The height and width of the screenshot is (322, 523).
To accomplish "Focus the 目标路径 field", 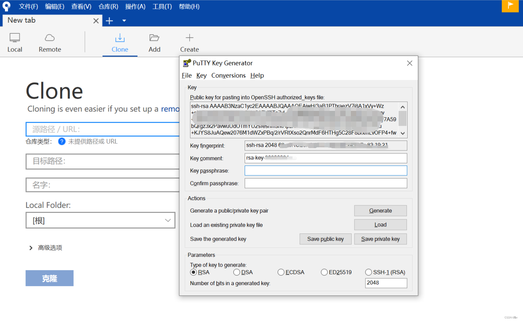I will (x=103, y=161).
